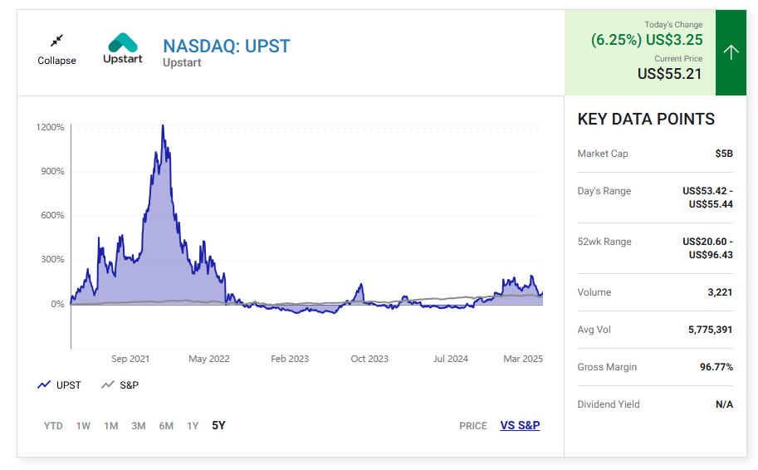This screenshot has height=470, width=758.
Task: Click the Oct 2023 axis label
Action: coord(369,359)
